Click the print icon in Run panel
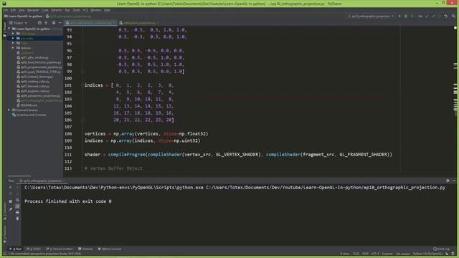459x258 pixels. [17, 212]
